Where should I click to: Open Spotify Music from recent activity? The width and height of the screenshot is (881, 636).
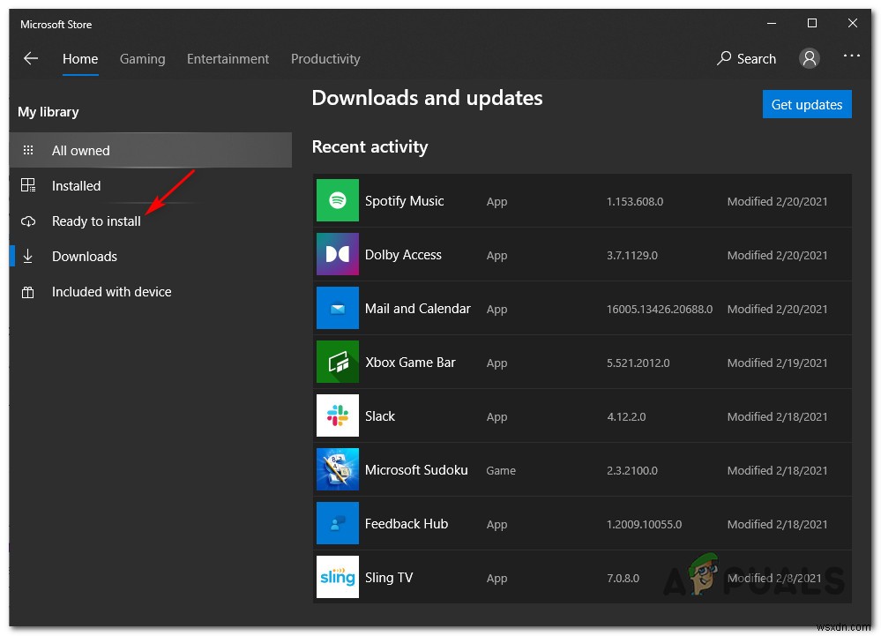tap(337, 200)
